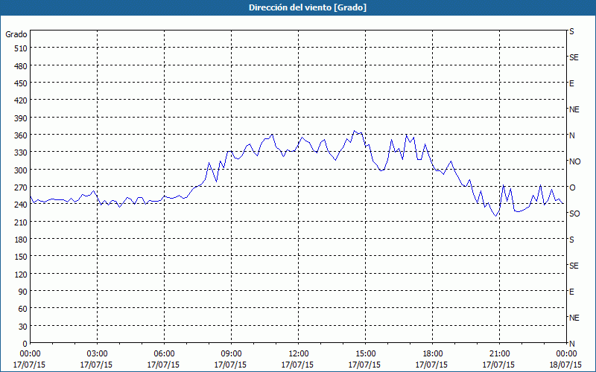Click the 'E' compass label beside 450
The width and height of the screenshot is (596, 372).
click(571, 83)
